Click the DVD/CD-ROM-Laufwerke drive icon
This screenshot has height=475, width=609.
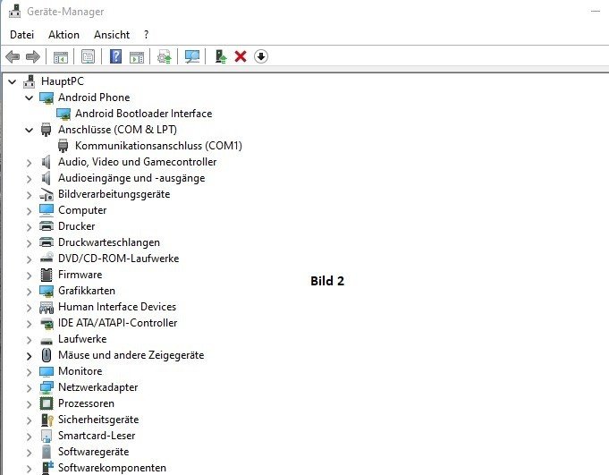[47, 259]
